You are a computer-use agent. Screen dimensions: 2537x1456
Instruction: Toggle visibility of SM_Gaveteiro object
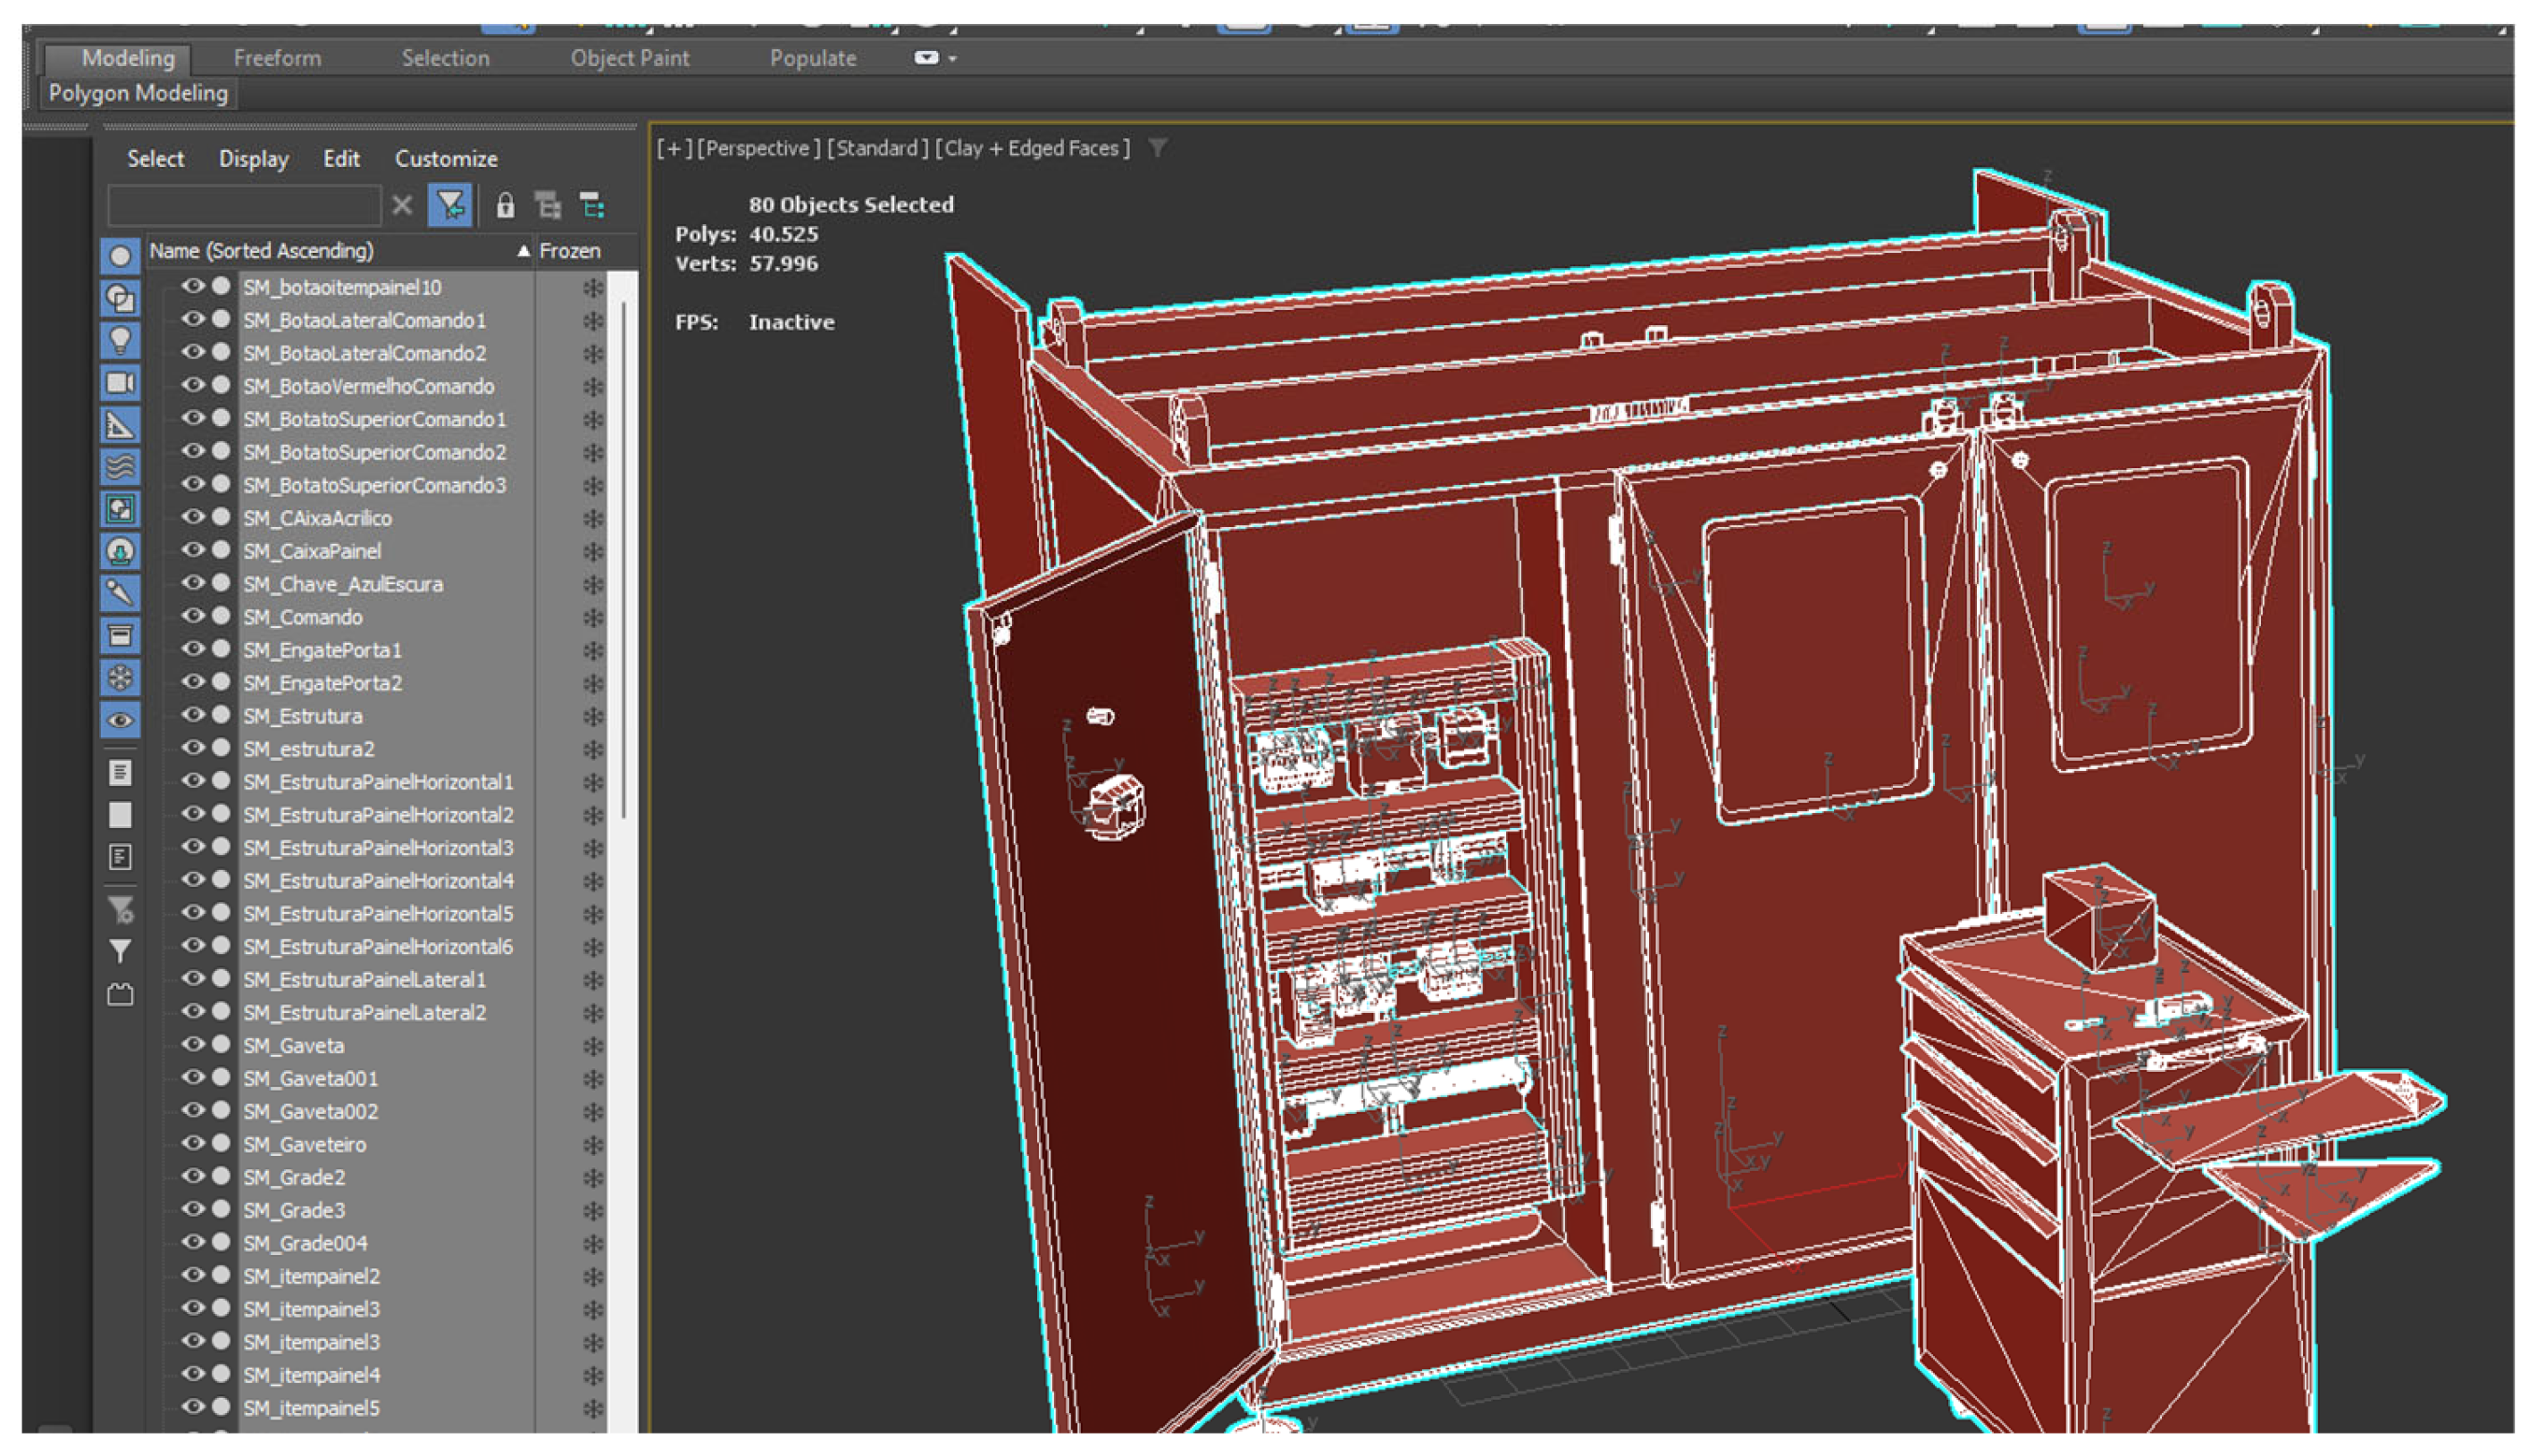[192, 1143]
